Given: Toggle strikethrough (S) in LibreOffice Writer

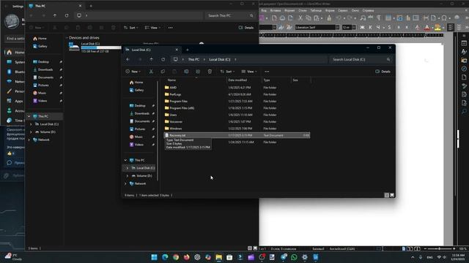Looking at the screenshot, I should [x=389, y=28].
